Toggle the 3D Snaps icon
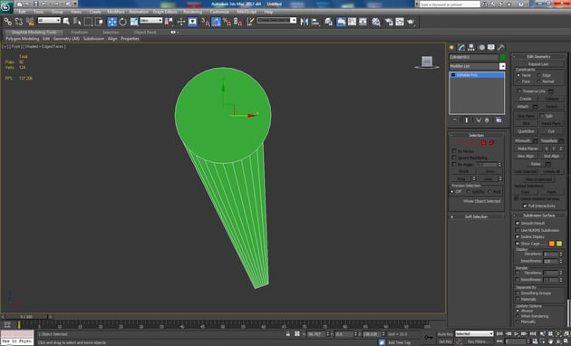The width and height of the screenshot is (571, 346). click(x=205, y=22)
